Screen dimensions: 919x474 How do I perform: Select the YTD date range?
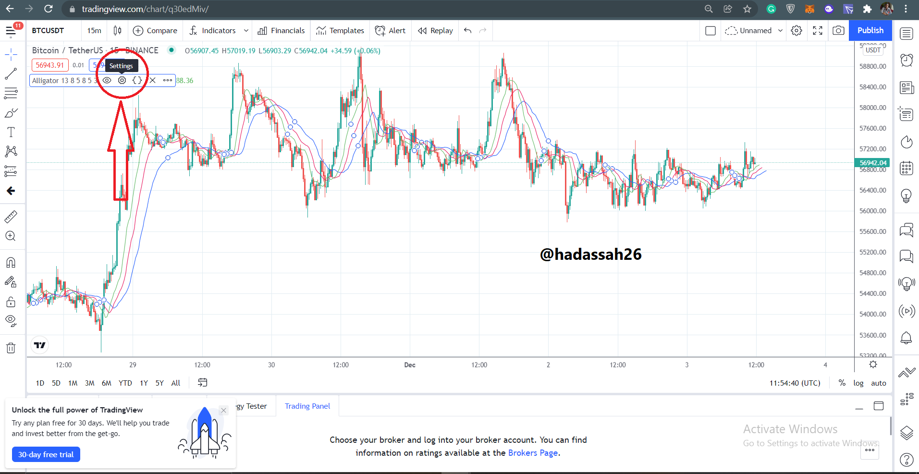point(125,383)
